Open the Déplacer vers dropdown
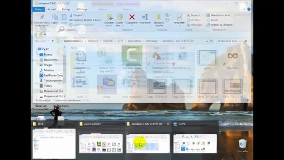 click(109, 24)
